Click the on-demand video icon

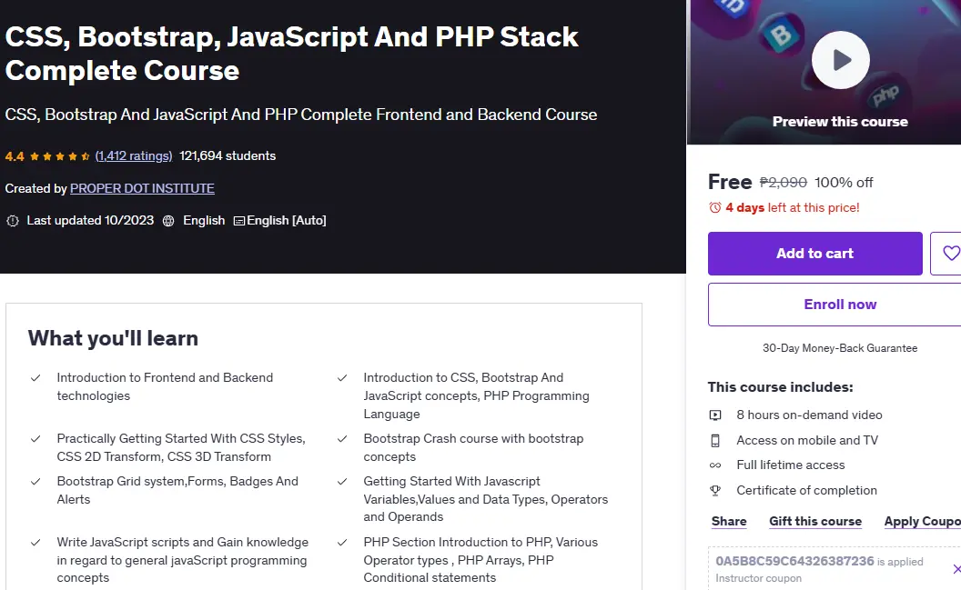[x=714, y=415]
